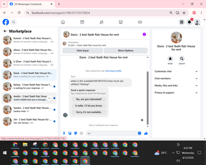Show hidden system tray icons chevron
This screenshot has width=206, height=165.
pyautogui.click(x=173, y=153)
